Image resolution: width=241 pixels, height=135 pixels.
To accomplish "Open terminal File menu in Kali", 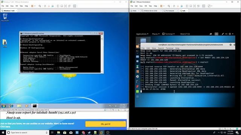I will click(x=143, y=48).
